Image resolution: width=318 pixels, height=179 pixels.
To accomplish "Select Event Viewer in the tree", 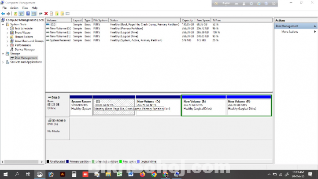I will [x=22, y=33].
